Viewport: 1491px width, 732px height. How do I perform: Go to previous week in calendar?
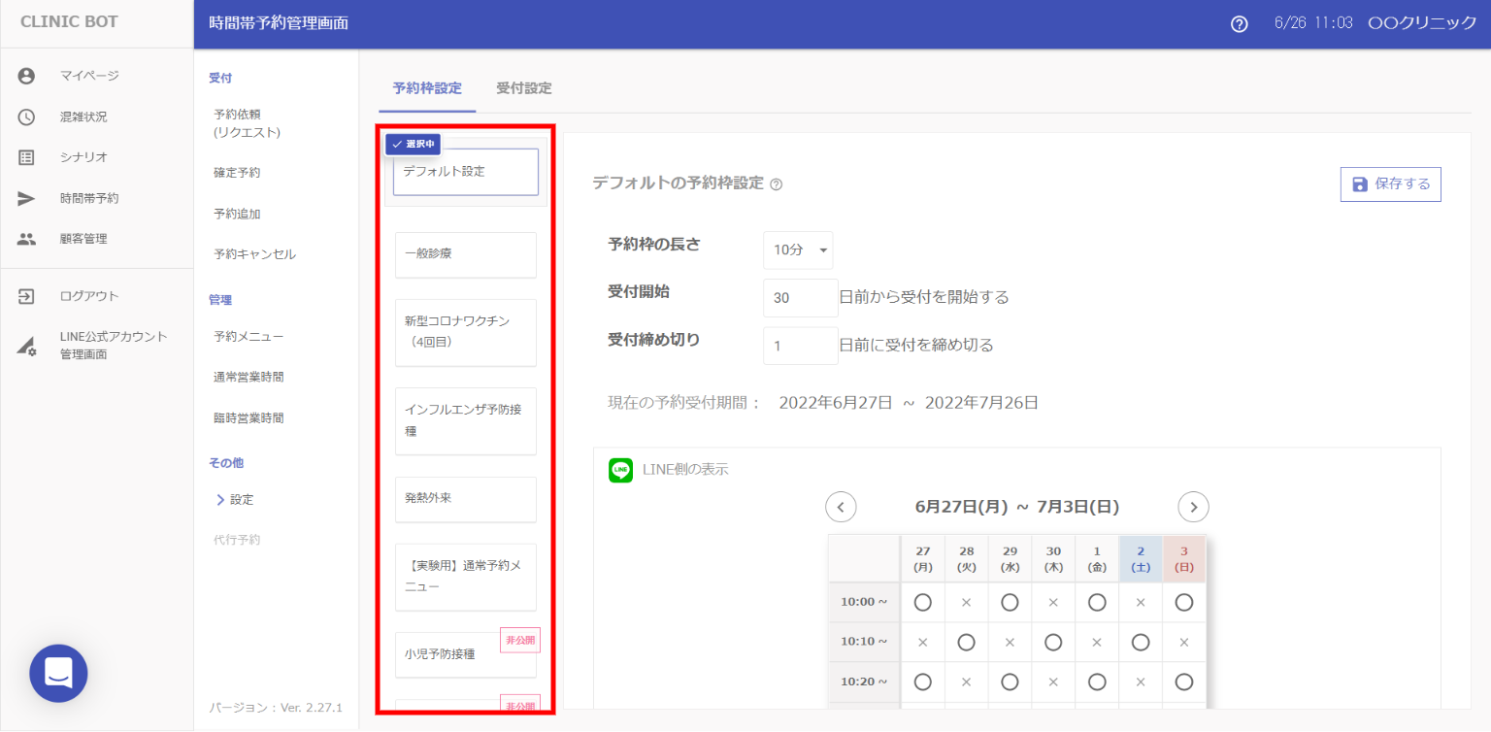(841, 507)
